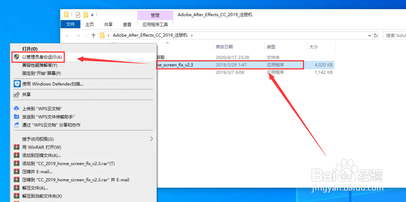Choose the 共享 context menu entry
406x202 pixels.
click(27, 94)
